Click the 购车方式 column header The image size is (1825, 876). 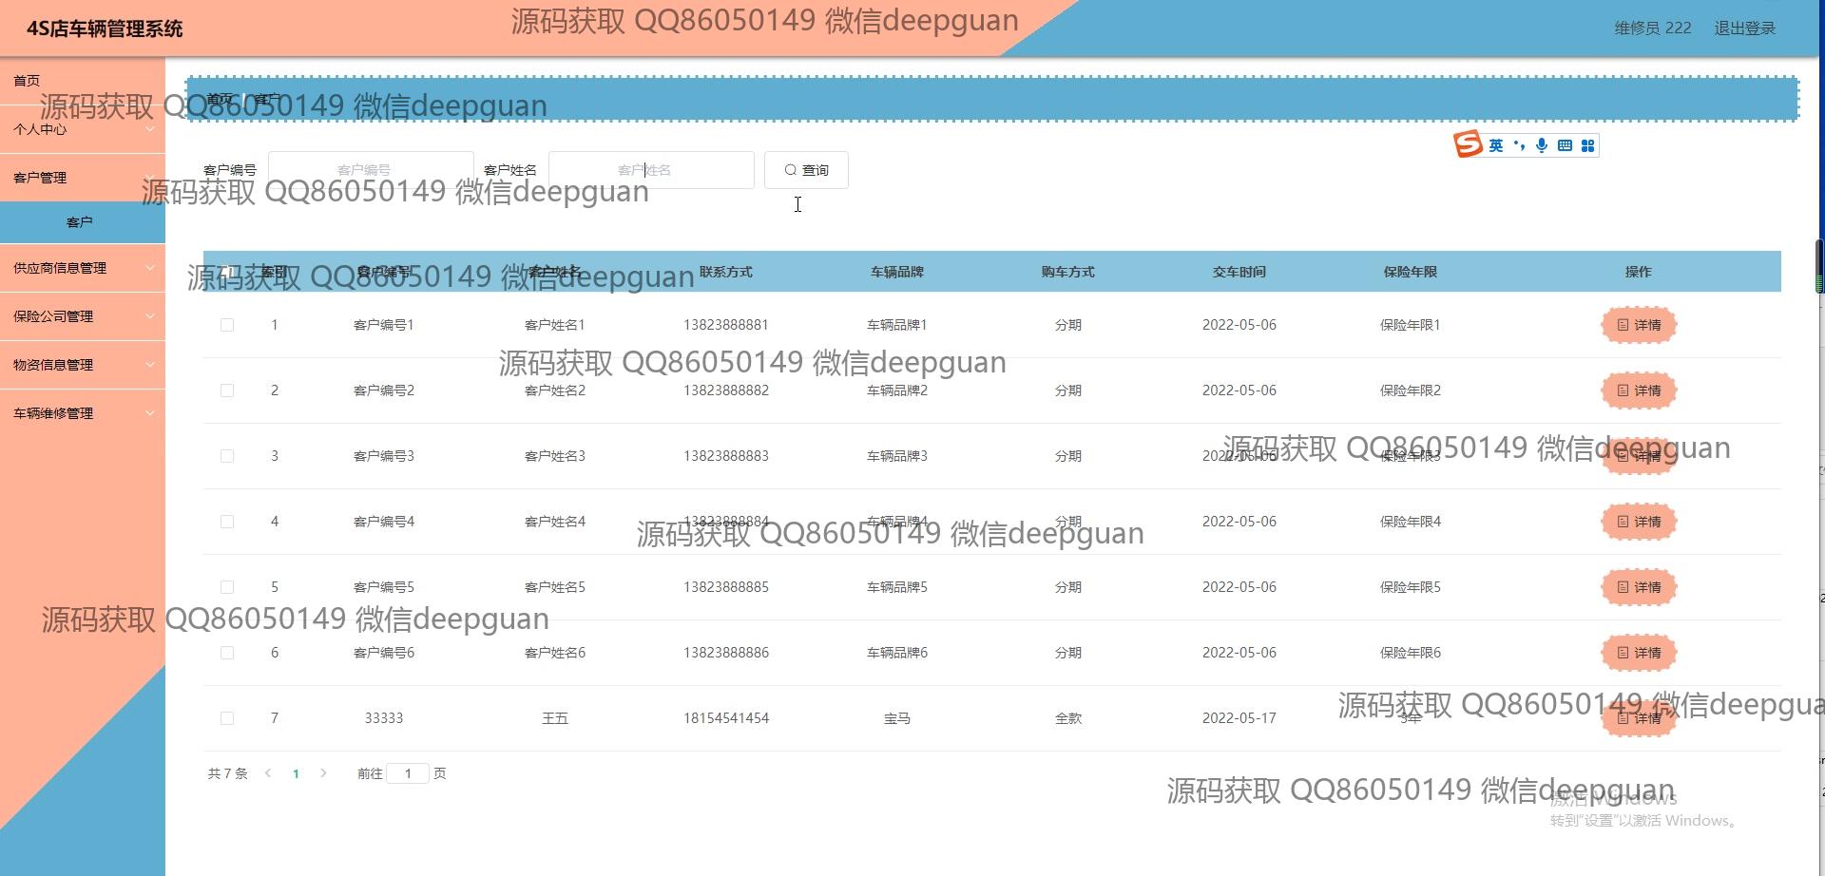coord(1068,272)
